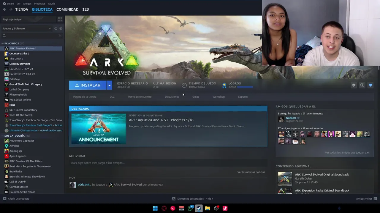Click the library search magnifier icon
This screenshot has width=380, height=213.
[x=4, y=36]
